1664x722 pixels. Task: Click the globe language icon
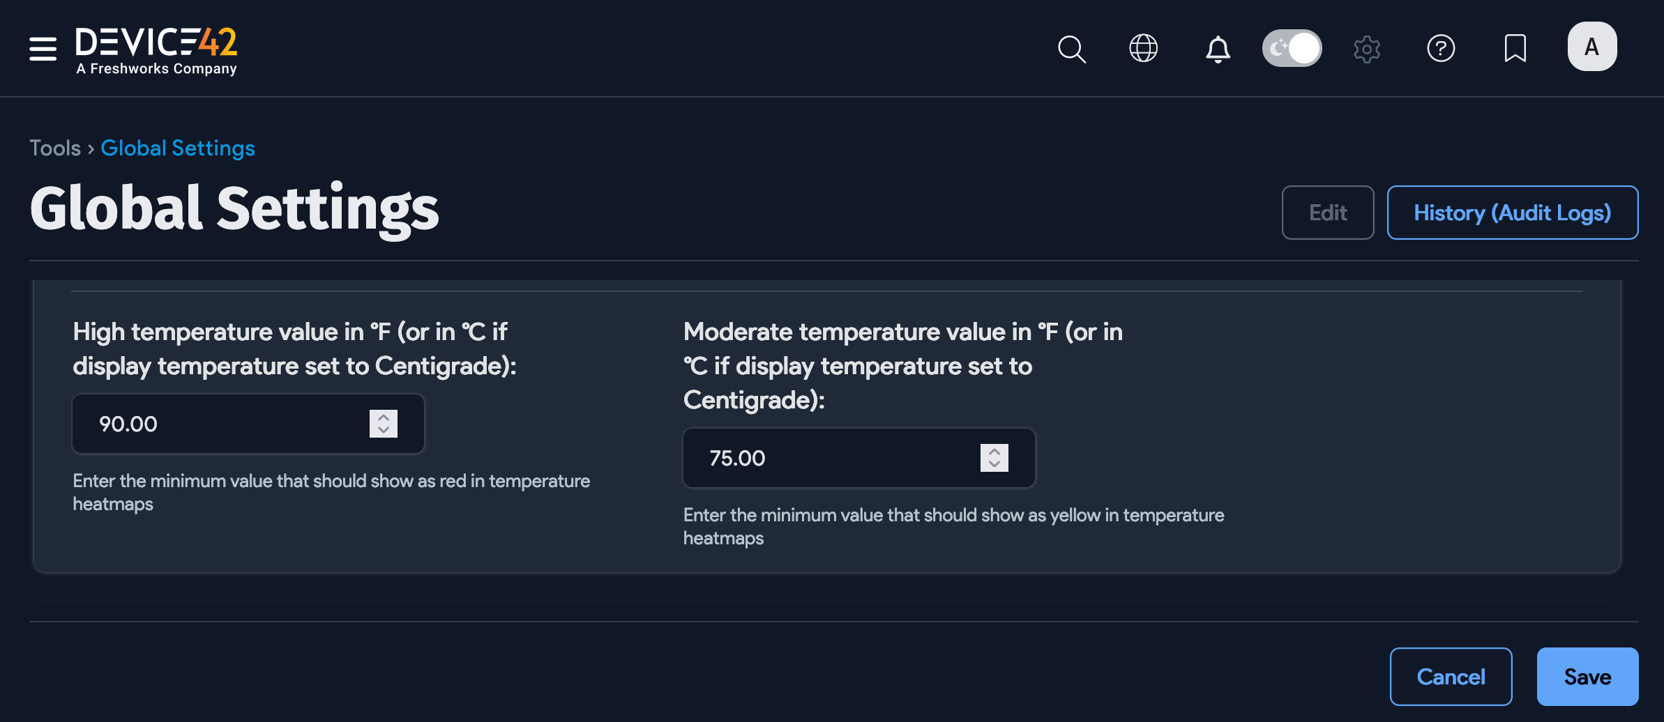pyautogui.click(x=1143, y=49)
